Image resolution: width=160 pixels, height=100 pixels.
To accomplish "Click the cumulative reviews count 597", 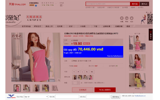I will click(x=96, y=66).
